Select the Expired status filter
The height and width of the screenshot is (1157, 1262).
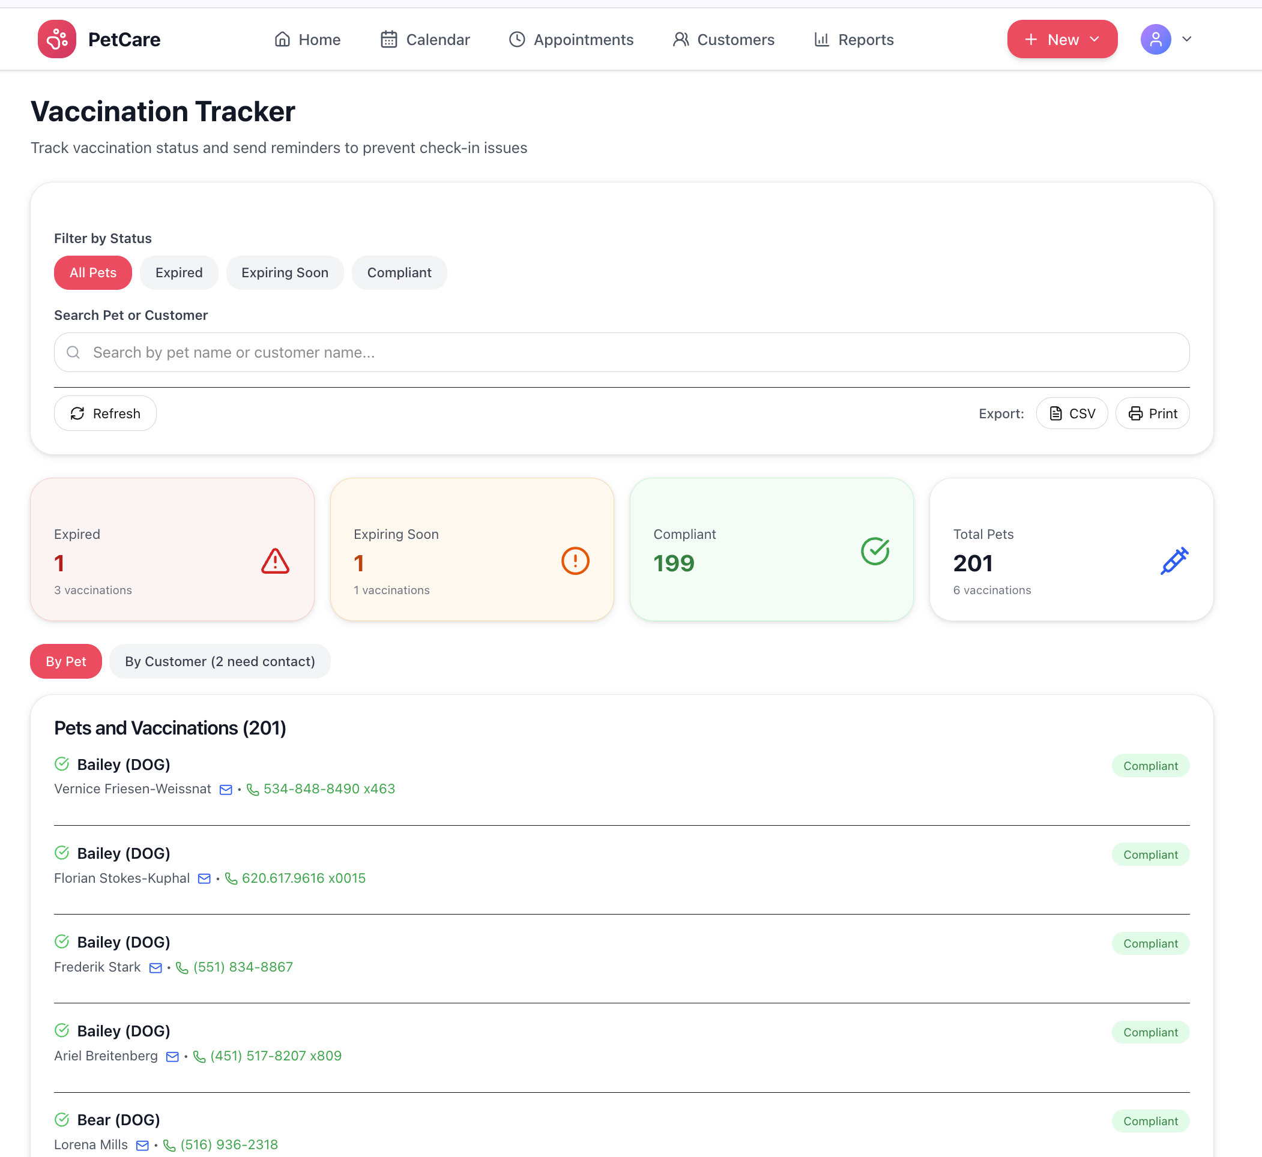(x=178, y=272)
